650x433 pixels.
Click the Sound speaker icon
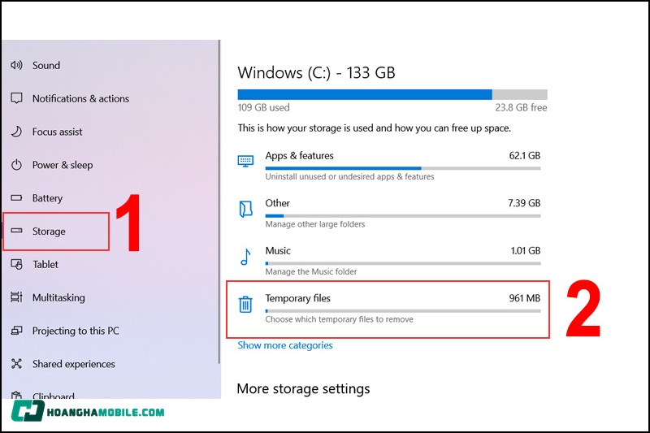[16, 66]
